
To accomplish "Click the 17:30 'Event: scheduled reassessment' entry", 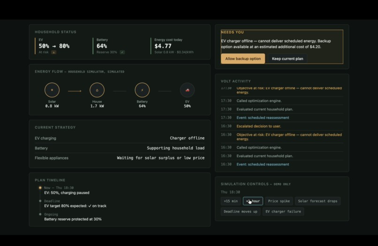I will coord(282,117).
